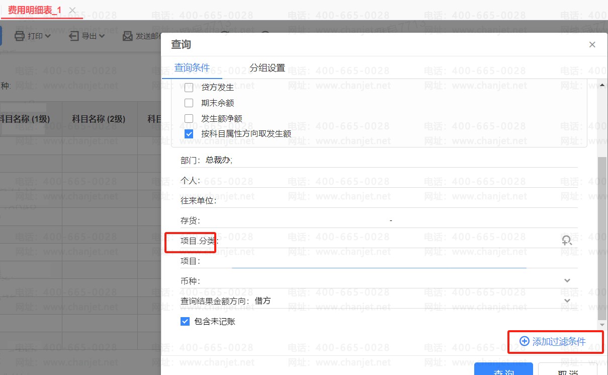The height and width of the screenshot is (375, 608).
Task: Switch to 查询条件 tab
Action: pyautogui.click(x=192, y=68)
